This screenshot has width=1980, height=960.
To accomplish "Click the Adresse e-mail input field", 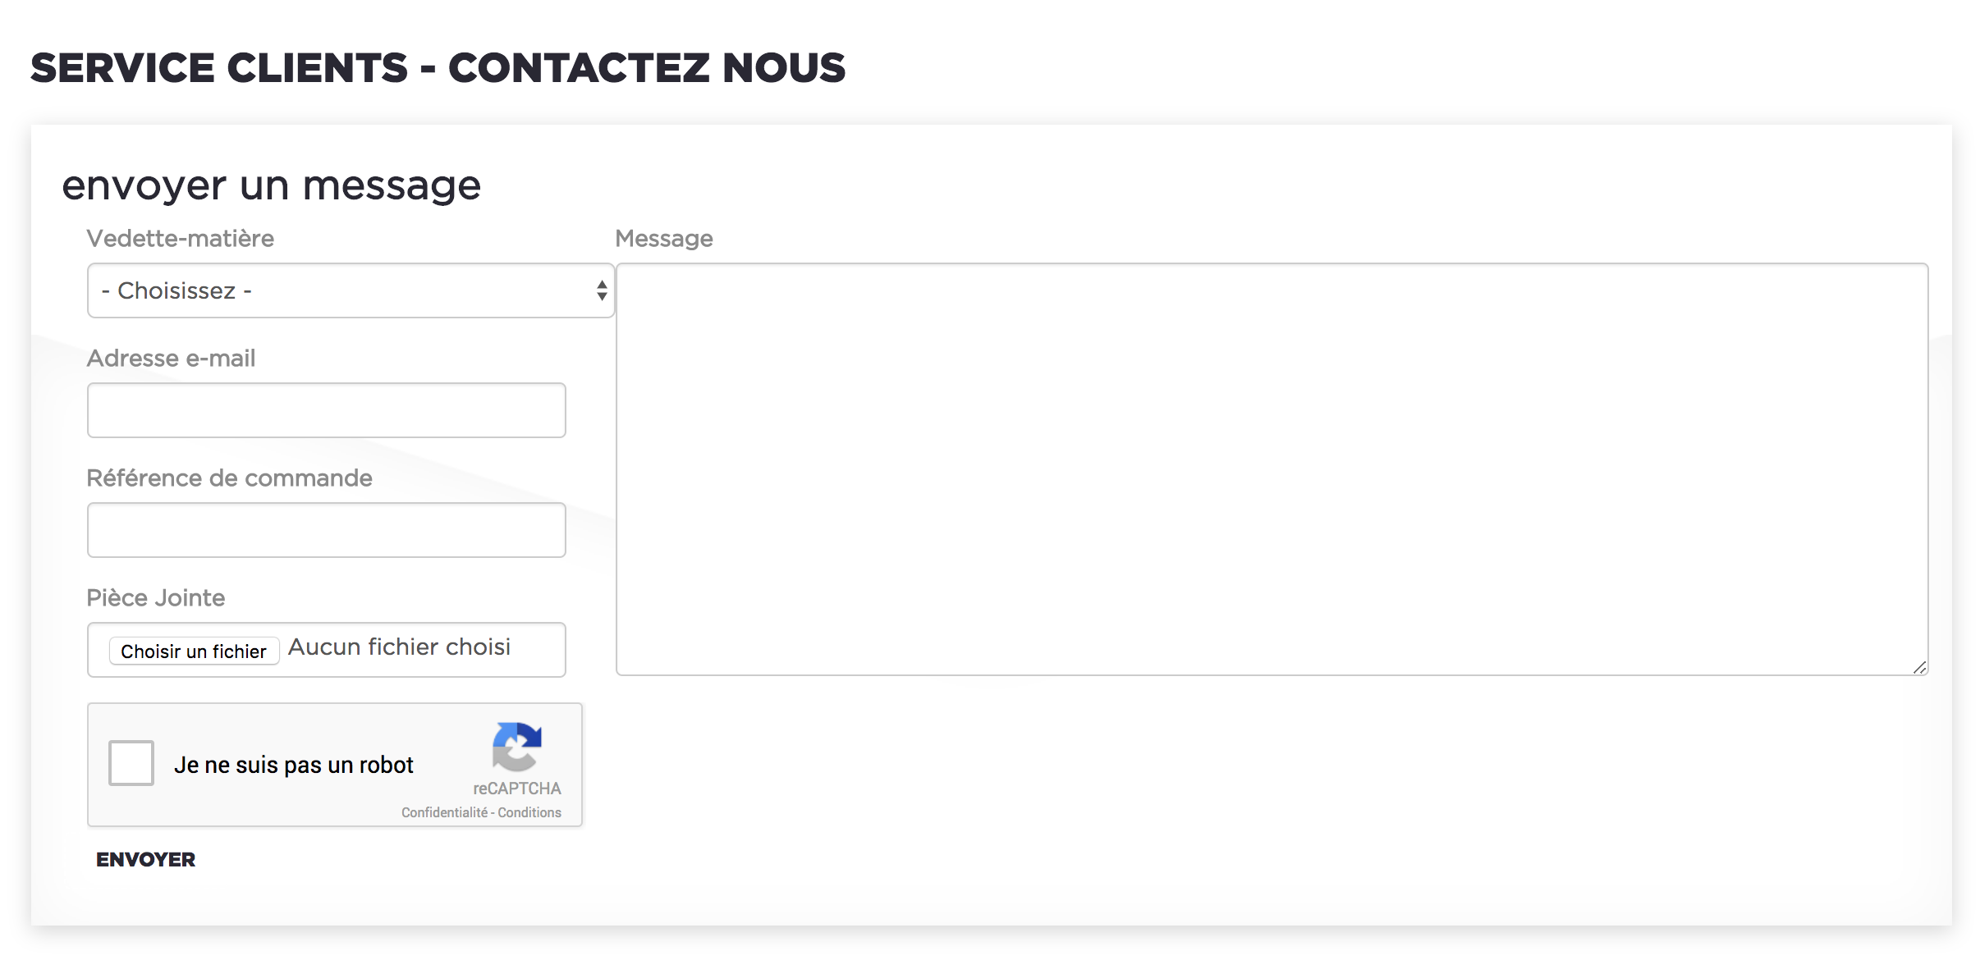I will [326, 409].
